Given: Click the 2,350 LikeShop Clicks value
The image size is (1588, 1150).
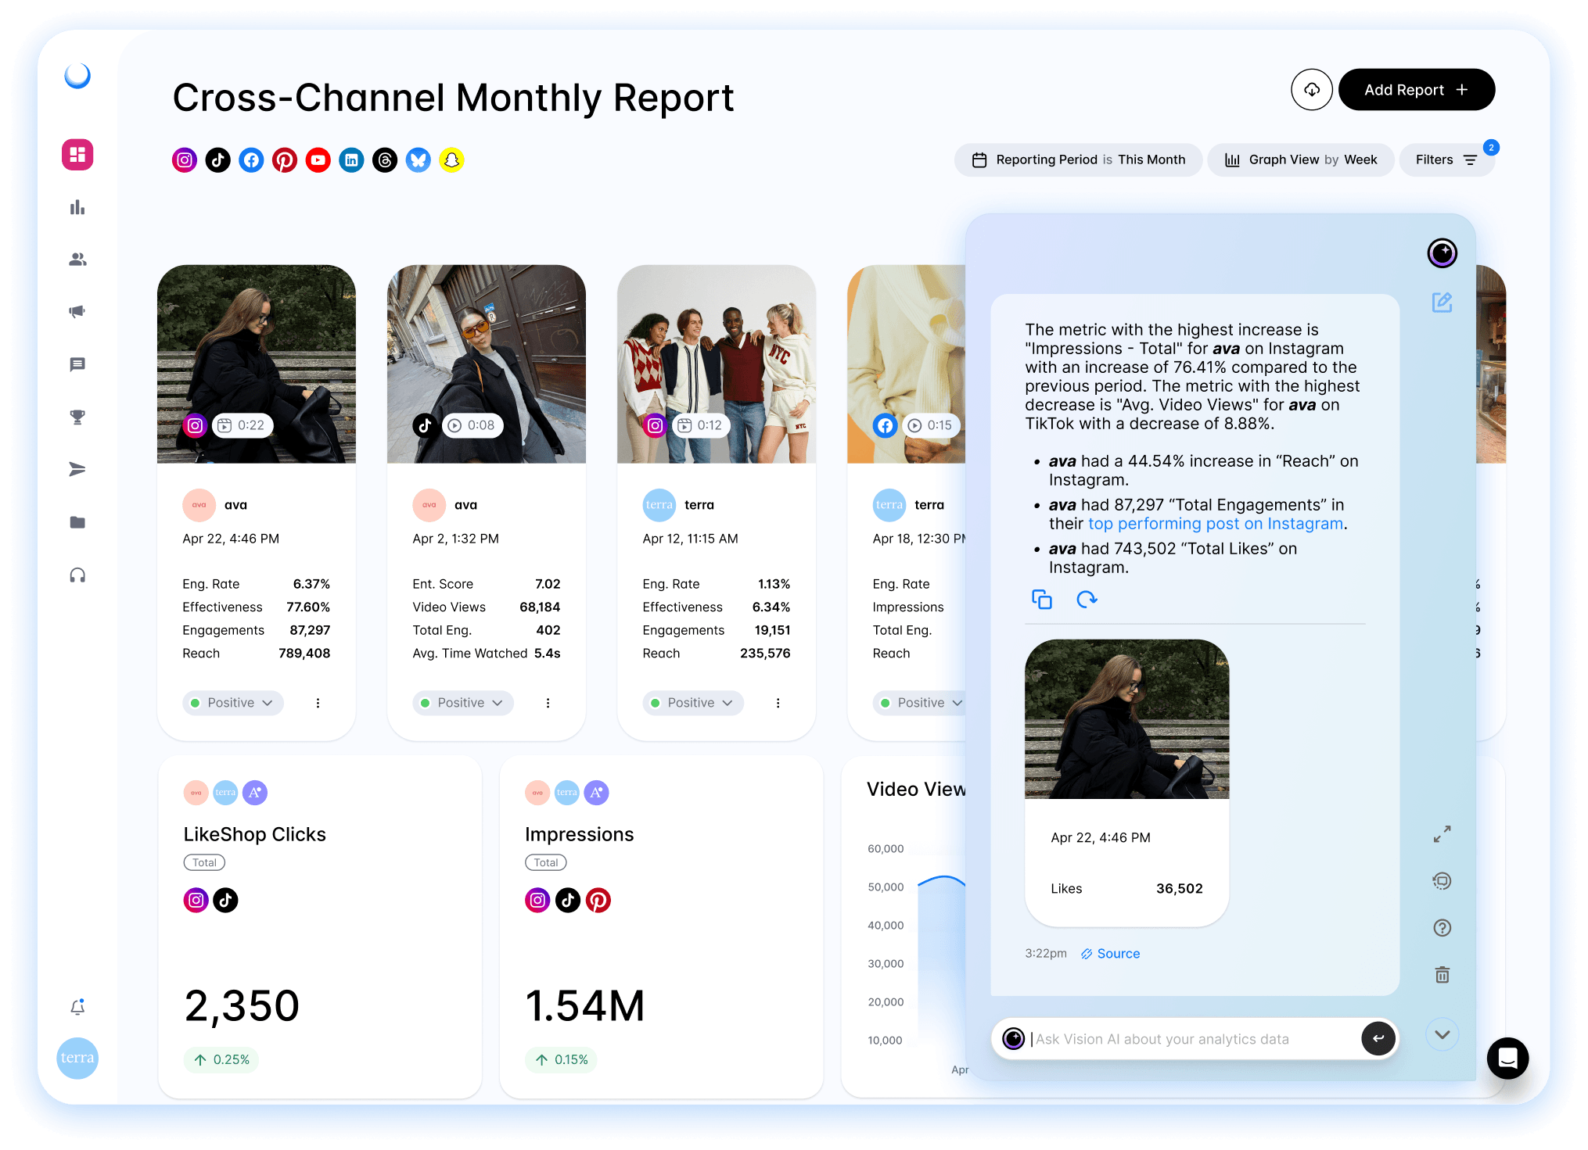Looking at the screenshot, I should tap(242, 1006).
